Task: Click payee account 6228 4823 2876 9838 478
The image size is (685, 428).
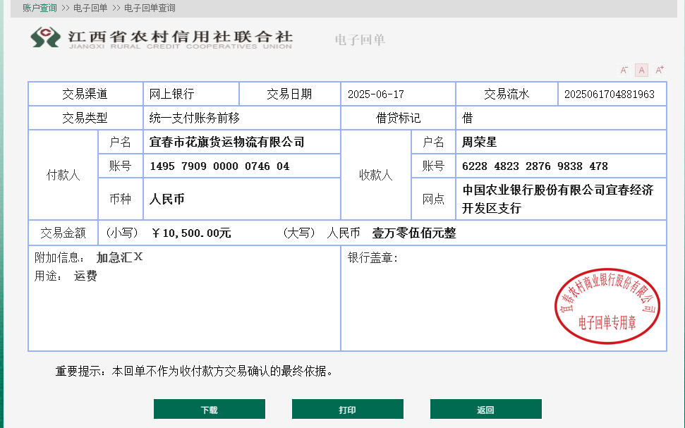Action: tap(535, 166)
